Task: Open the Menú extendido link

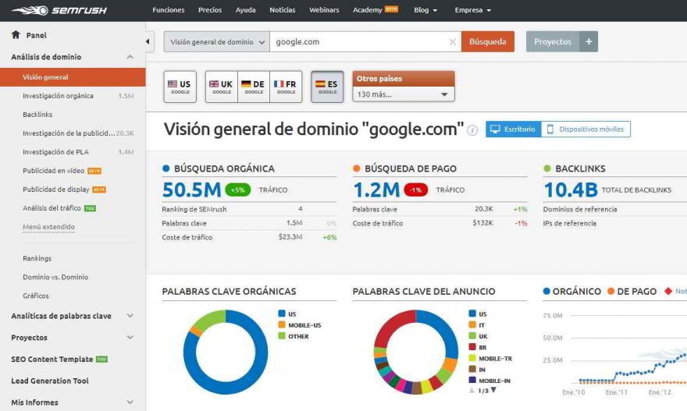Action: [x=48, y=227]
